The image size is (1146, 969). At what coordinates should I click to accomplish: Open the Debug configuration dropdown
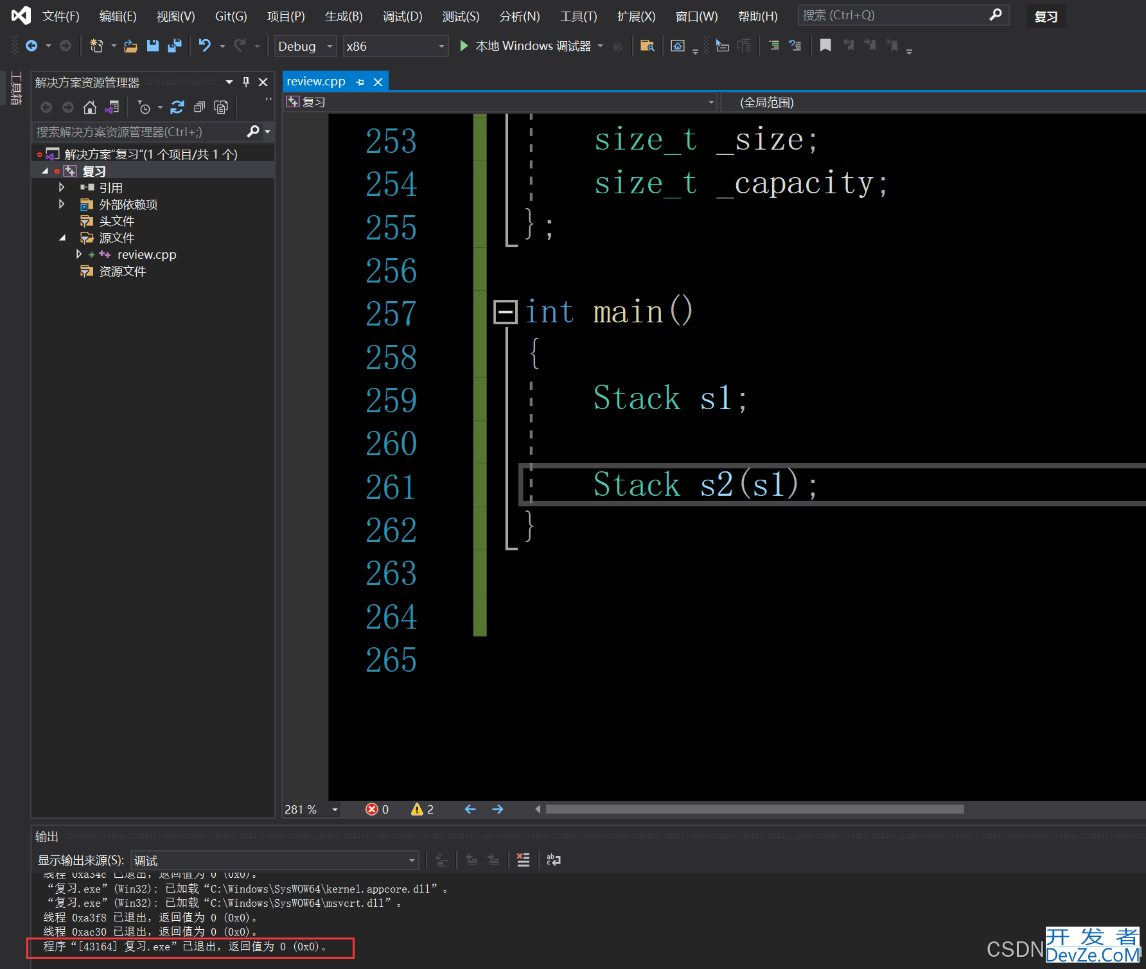click(305, 46)
